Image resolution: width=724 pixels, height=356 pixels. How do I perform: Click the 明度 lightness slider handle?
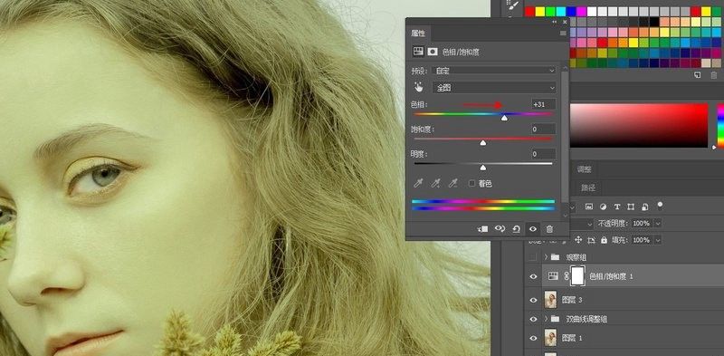tap(483, 168)
